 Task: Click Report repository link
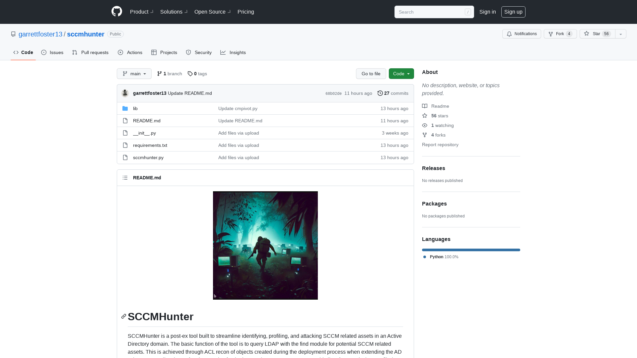(440, 145)
